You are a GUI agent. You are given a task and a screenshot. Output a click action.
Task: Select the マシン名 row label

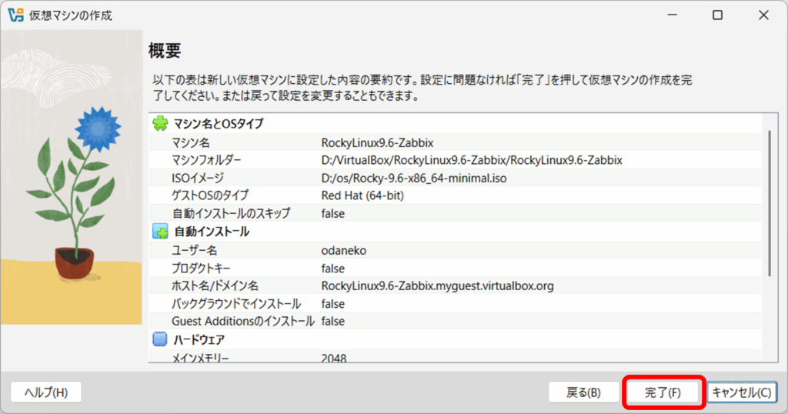191,142
